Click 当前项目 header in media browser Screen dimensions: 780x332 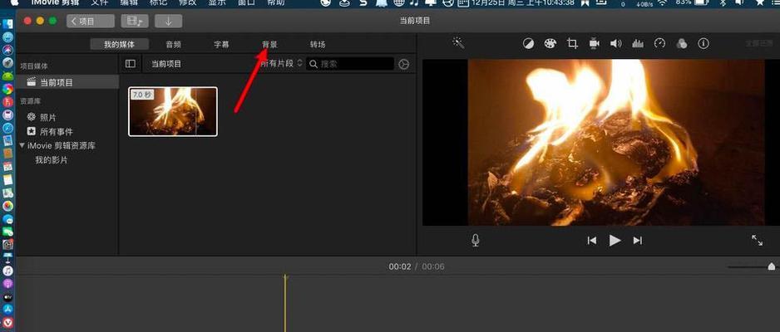[166, 64]
